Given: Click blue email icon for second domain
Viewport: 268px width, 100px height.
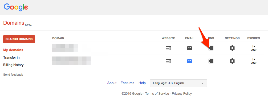Looking at the screenshot, I should (190, 61).
